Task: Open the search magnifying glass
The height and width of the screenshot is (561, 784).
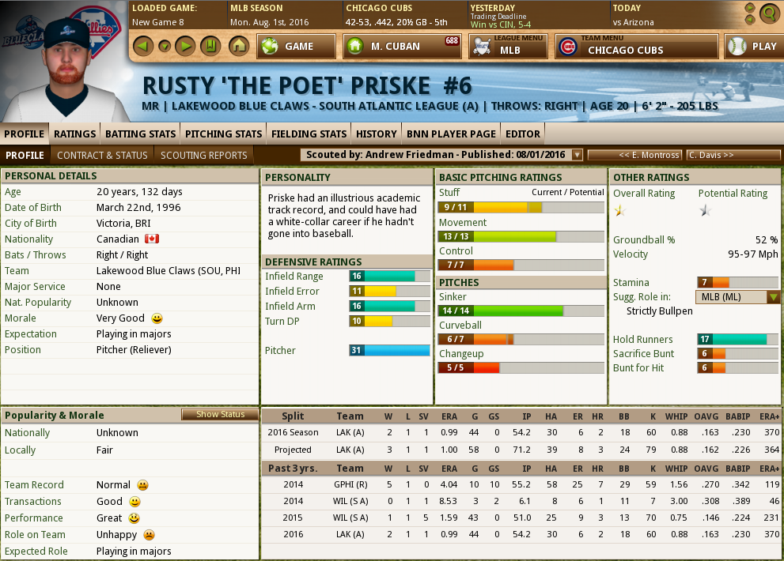Action: pyautogui.click(x=768, y=13)
